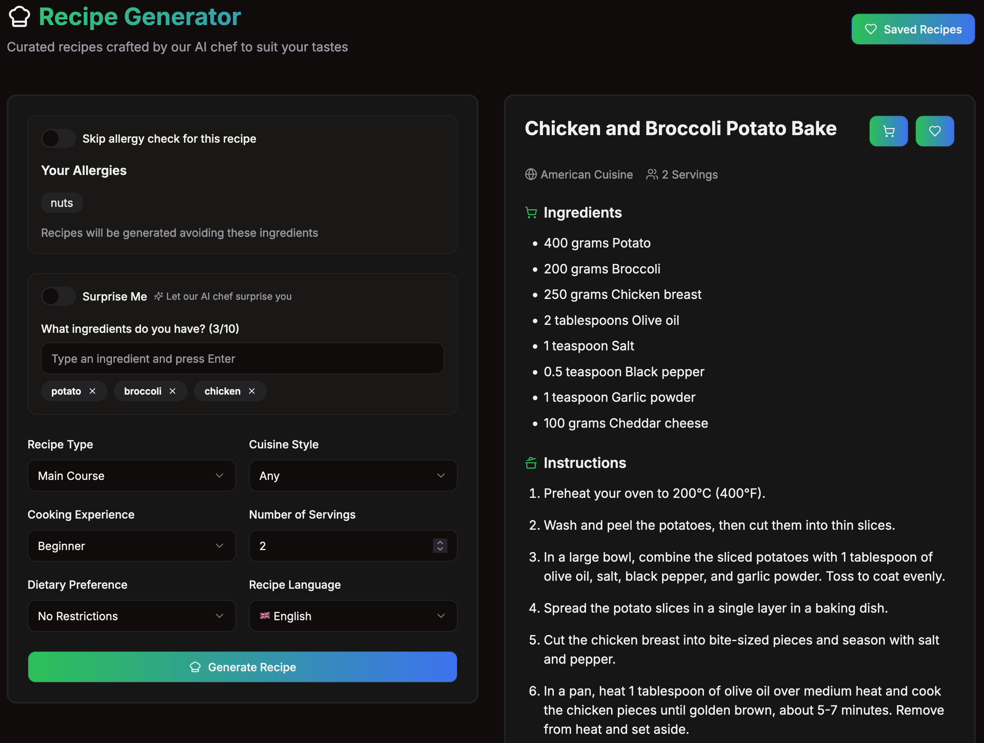Click the Generate Recipe button
Screen dimensions: 984x743
pos(243,667)
